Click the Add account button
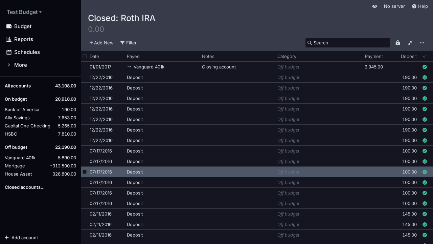The width and height of the screenshot is (433, 244). click(x=21, y=238)
